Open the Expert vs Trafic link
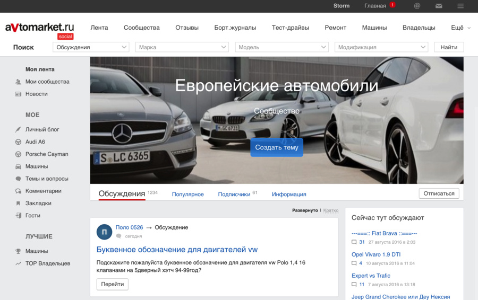Viewport: 478px width, 300px height. 371,276
